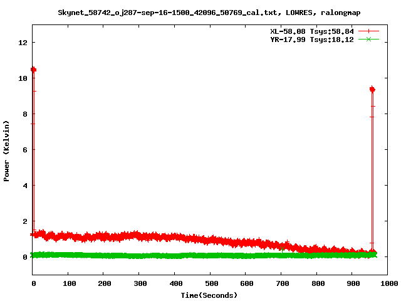
Task: Click the "Power (Kelvin)" y-axis label
Action: pyautogui.click(x=6, y=151)
